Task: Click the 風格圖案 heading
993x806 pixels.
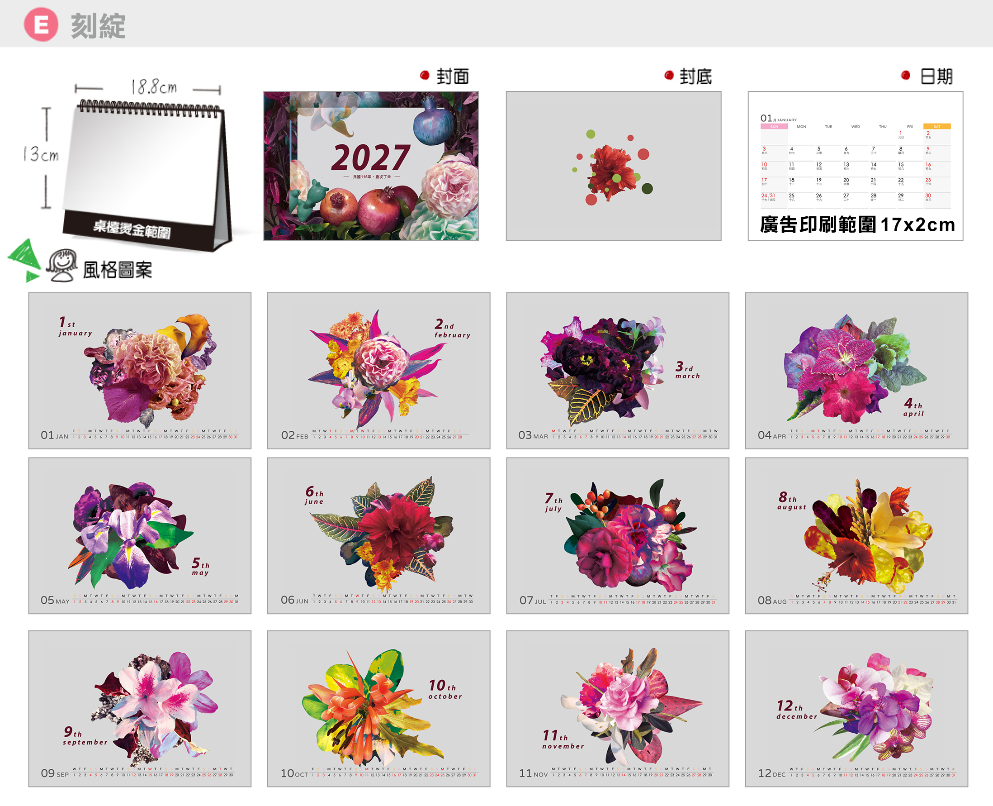Action: [117, 270]
